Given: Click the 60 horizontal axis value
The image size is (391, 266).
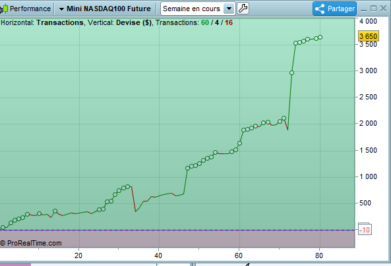Looking at the screenshot, I should [239, 255].
